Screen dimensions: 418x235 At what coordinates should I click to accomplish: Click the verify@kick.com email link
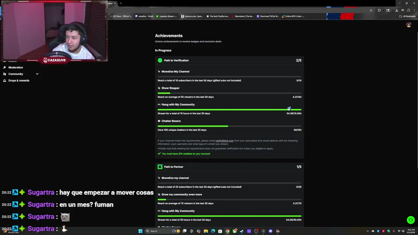(x=224, y=141)
